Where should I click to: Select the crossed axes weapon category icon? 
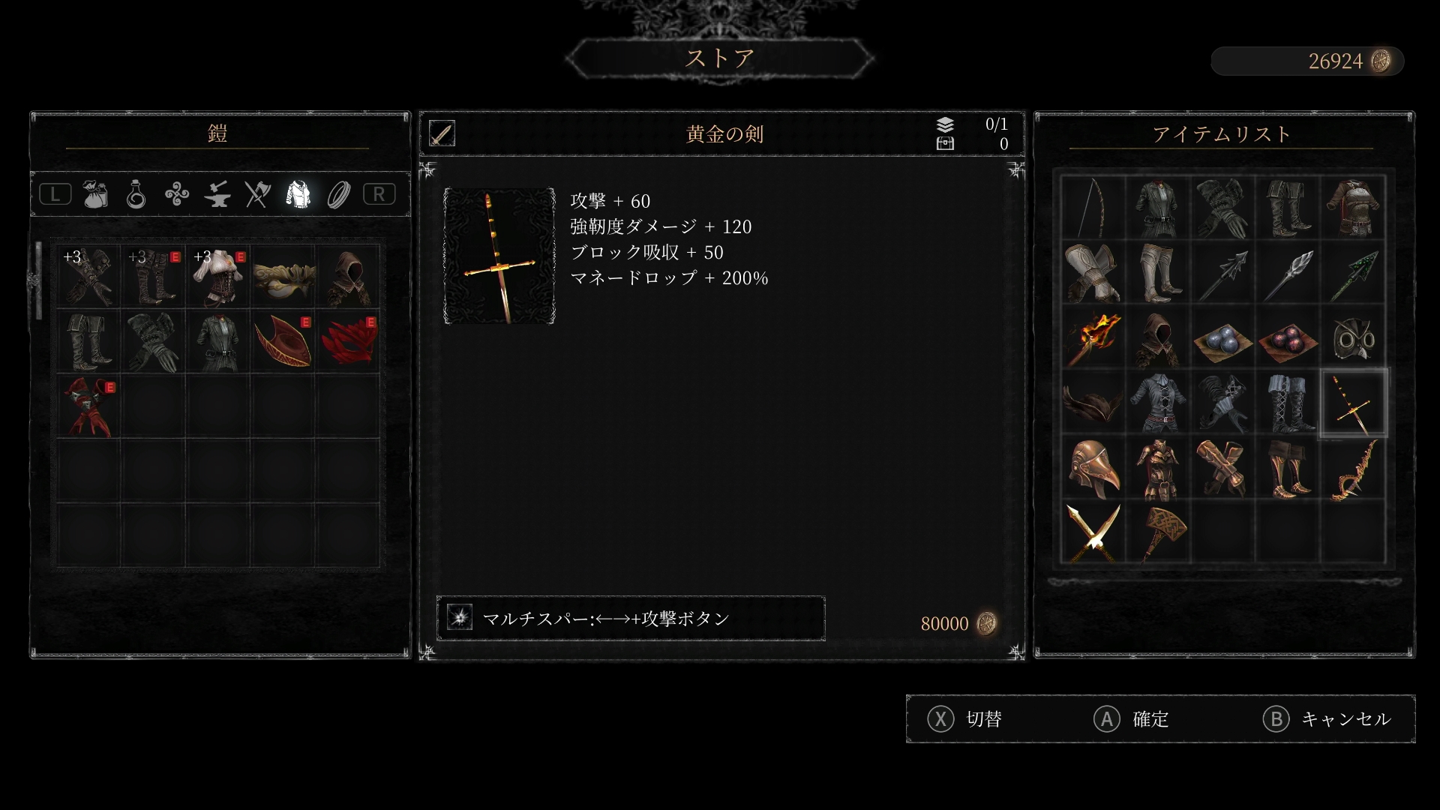pos(257,194)
